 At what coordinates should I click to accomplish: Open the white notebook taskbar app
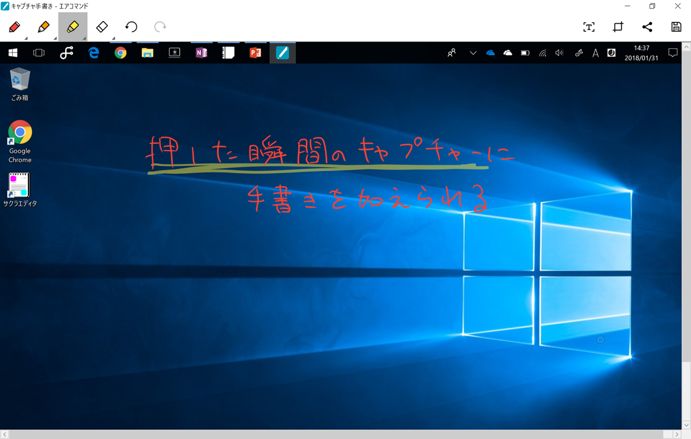pos(229,53)
